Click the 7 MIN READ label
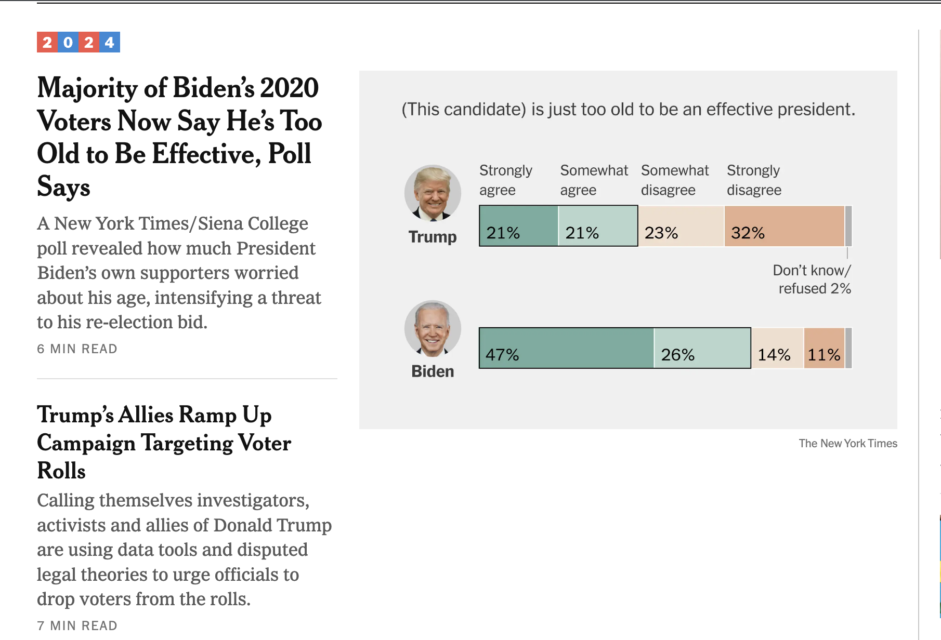 tap(77, 626)
